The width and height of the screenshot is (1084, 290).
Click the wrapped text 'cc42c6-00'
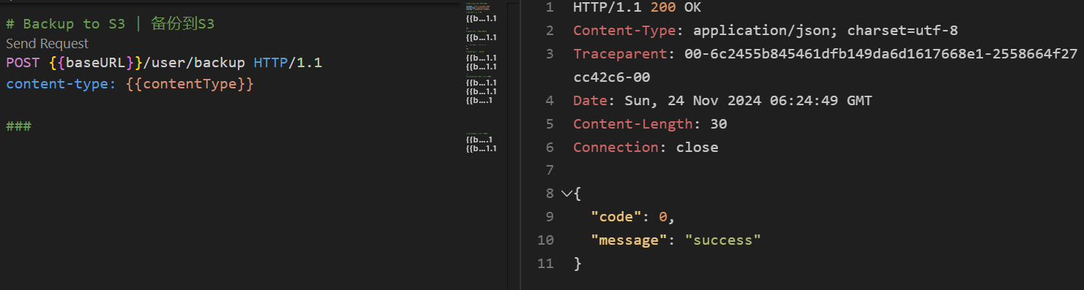coord(612,77)
